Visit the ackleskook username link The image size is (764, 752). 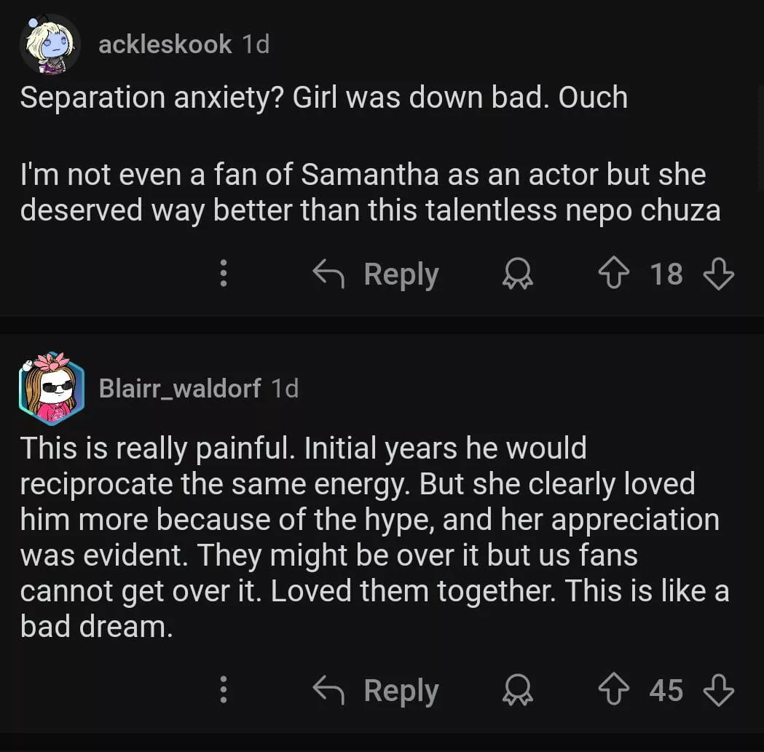pos(165,44)
